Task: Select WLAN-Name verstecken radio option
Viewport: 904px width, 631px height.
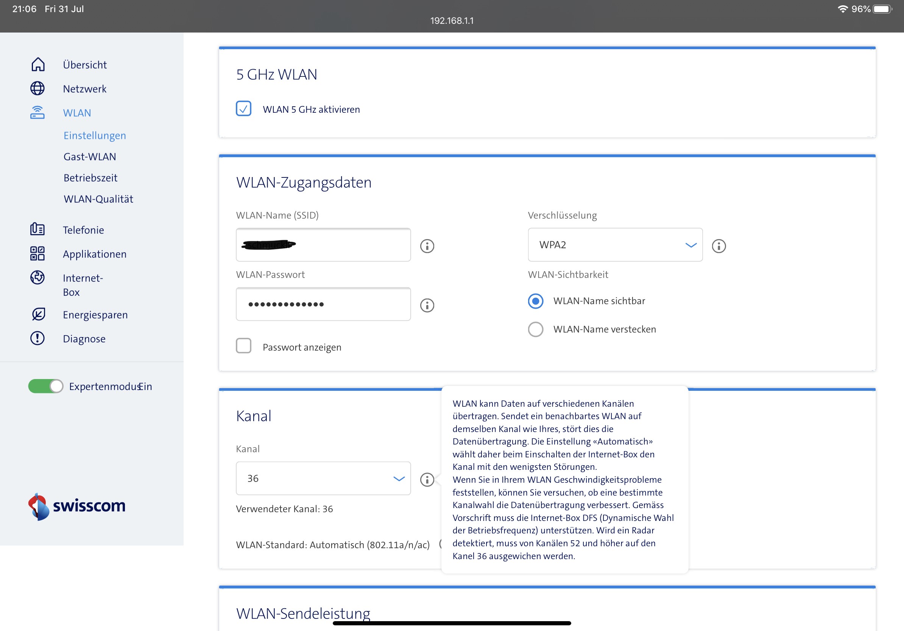Action: click(535, 329)
